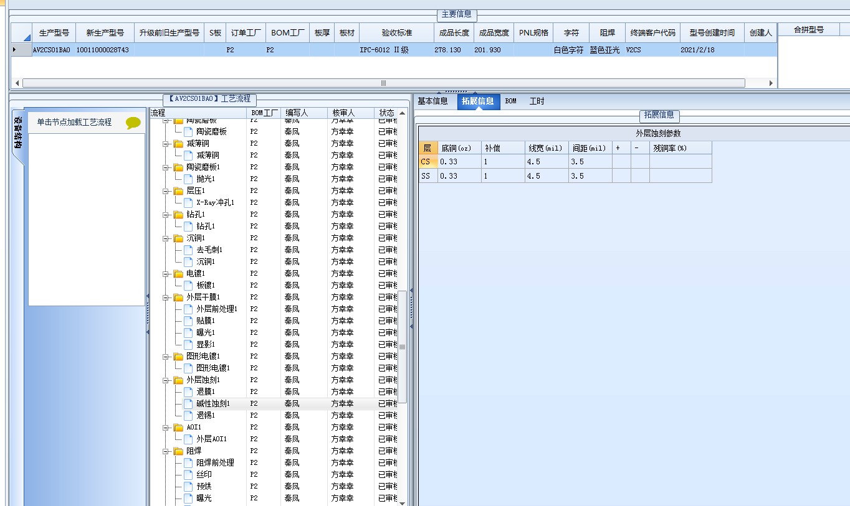Collapse the 外层蚀刻1 folder node
Screen dimensions: 850x506
[x=166, y=380]
